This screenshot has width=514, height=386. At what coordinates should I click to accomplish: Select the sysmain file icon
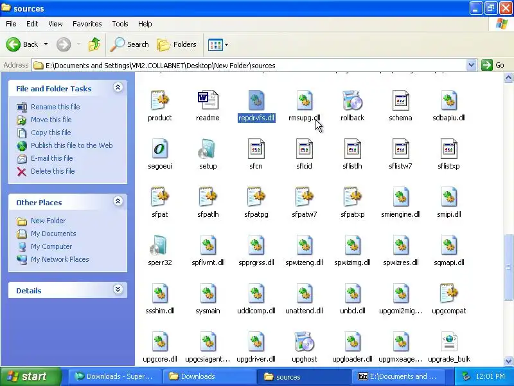(x=208, y=293)
